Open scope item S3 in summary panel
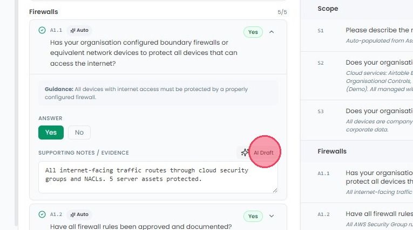Screen dimensions: 413x230 click(x=357, y=120)
